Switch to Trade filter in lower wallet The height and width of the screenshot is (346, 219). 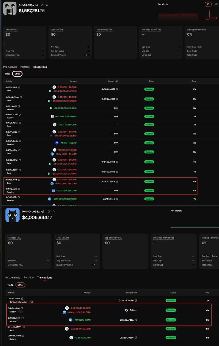pyautogui.click(x=10, y=285)
